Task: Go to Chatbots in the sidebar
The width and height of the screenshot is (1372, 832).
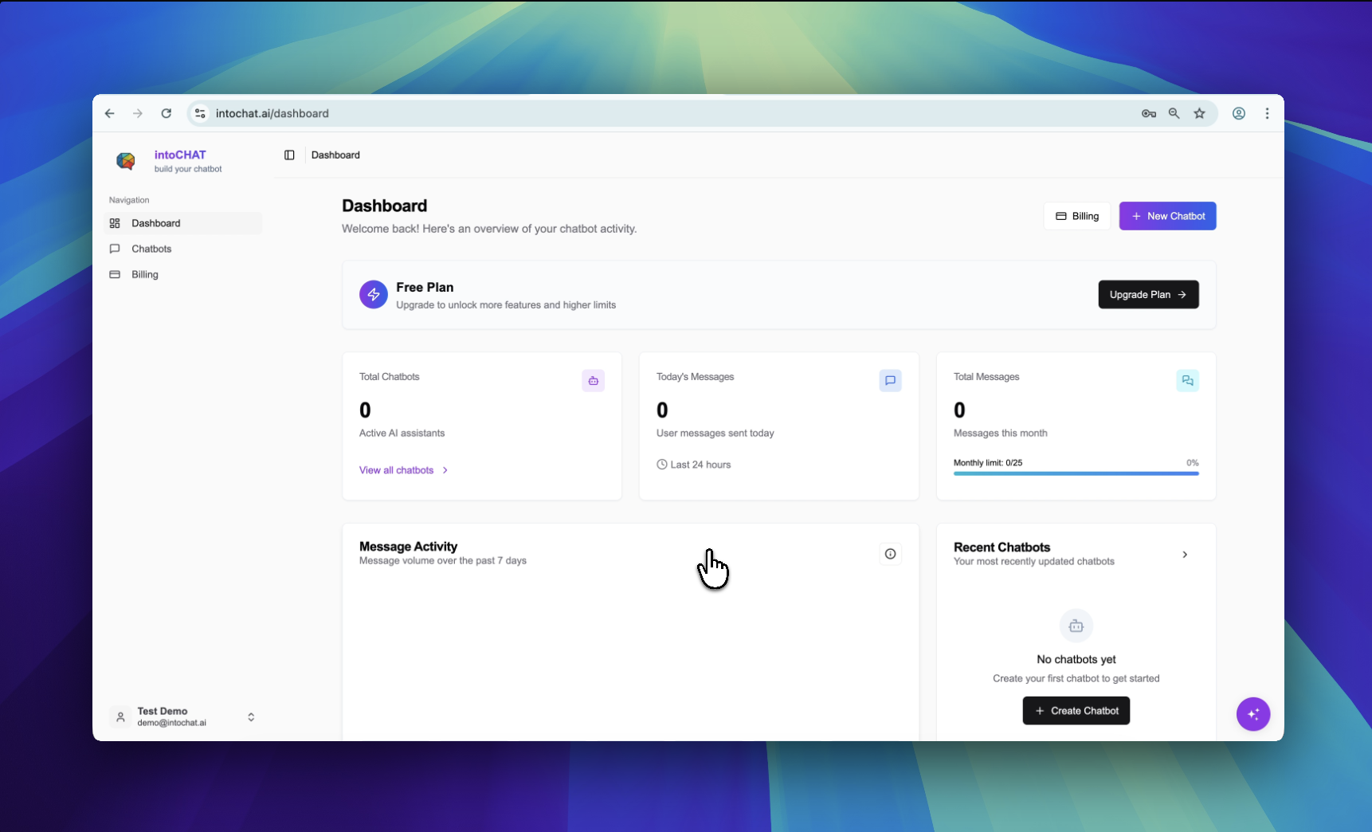Action: click(x=151, y=249)
